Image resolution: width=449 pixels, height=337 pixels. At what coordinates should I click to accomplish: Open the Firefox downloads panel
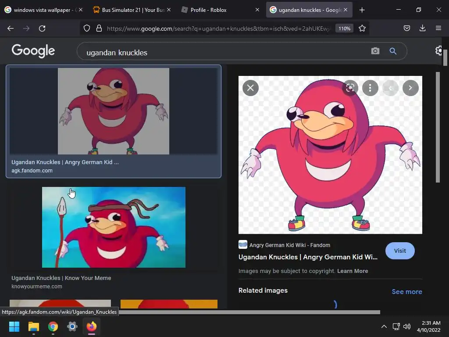click(422, 28)
